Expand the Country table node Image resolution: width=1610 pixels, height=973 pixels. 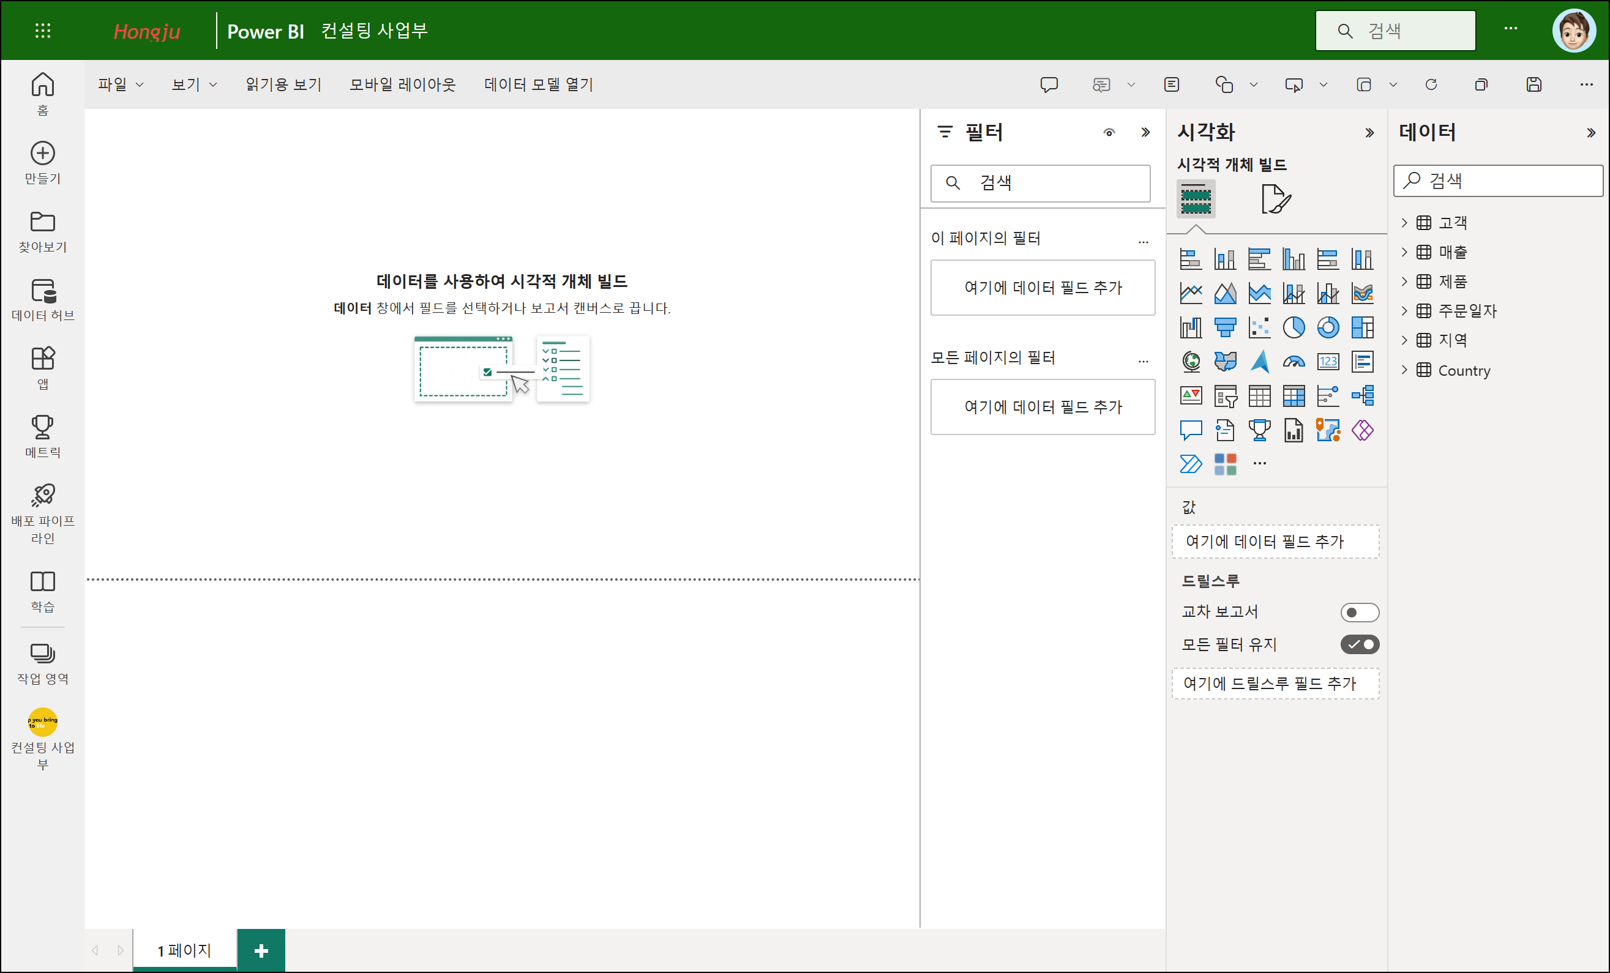[x=1404, y=370]
